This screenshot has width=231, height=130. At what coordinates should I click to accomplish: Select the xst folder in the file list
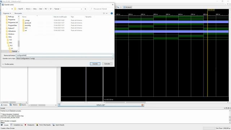pyautogui.click(x=26, y=30)
